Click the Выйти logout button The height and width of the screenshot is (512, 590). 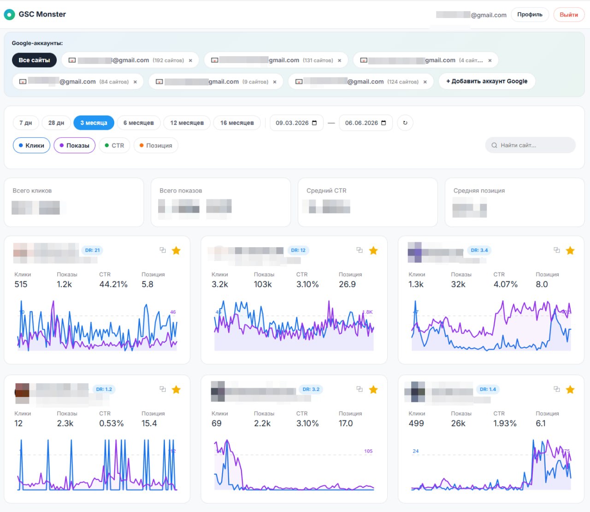point(569,15)
